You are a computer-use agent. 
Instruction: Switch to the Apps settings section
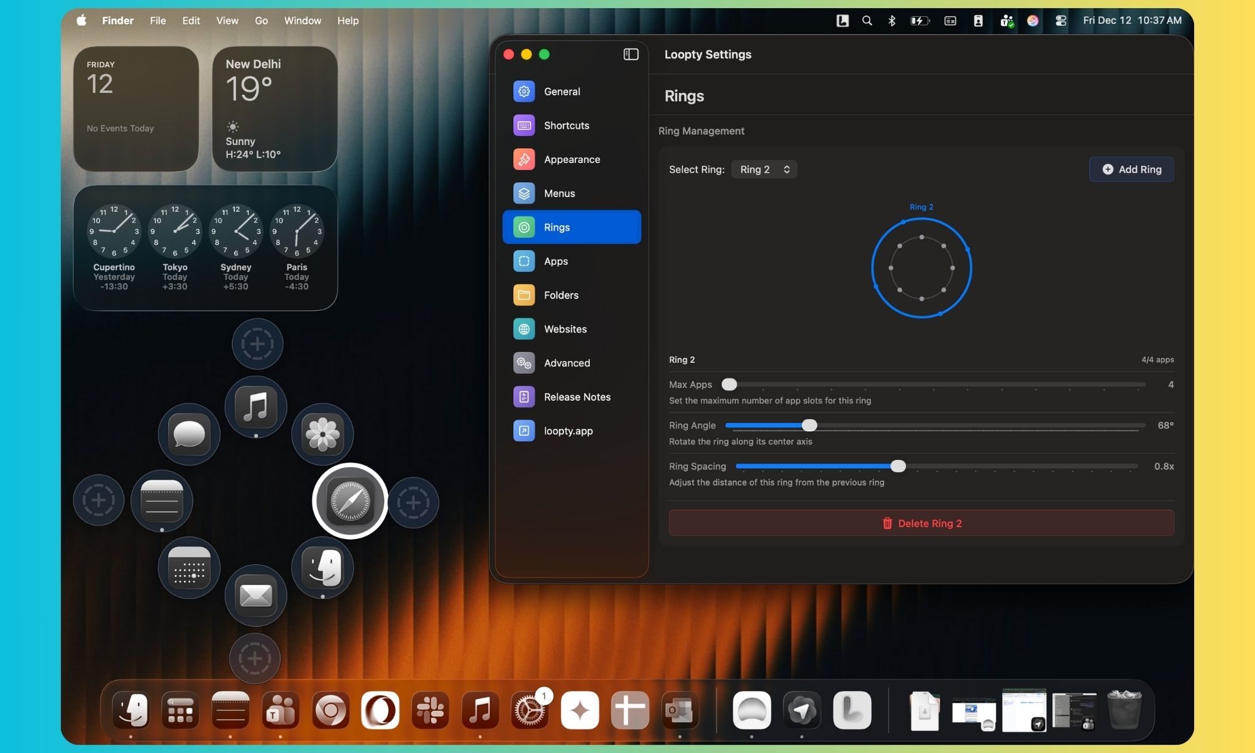(x=555, y=261)
